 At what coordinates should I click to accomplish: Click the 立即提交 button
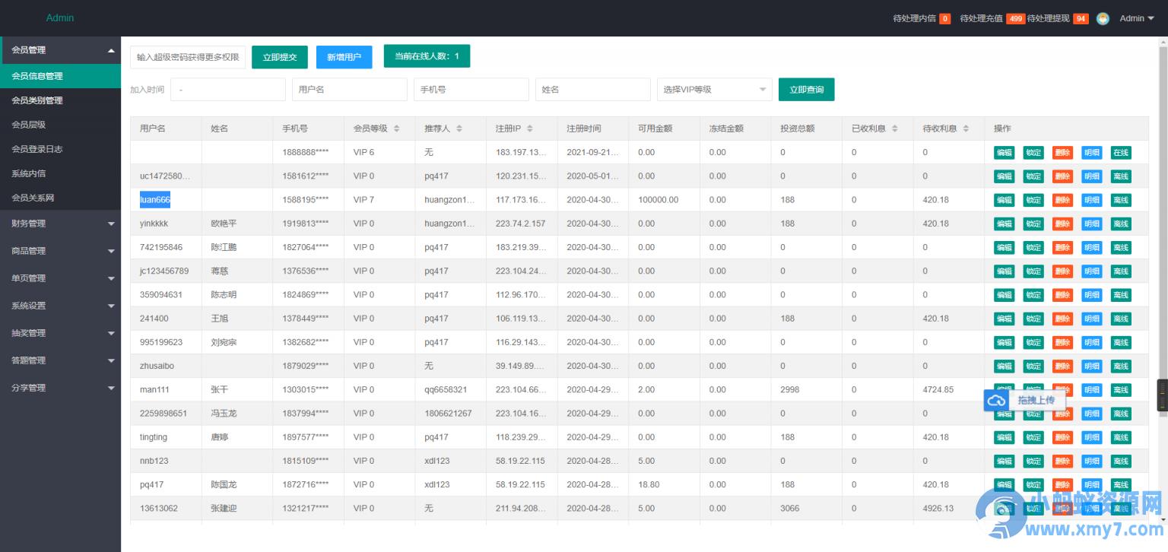click(x=280, y=57)
